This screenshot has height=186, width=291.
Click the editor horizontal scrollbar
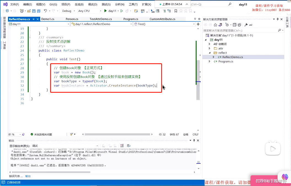point(117,134)
